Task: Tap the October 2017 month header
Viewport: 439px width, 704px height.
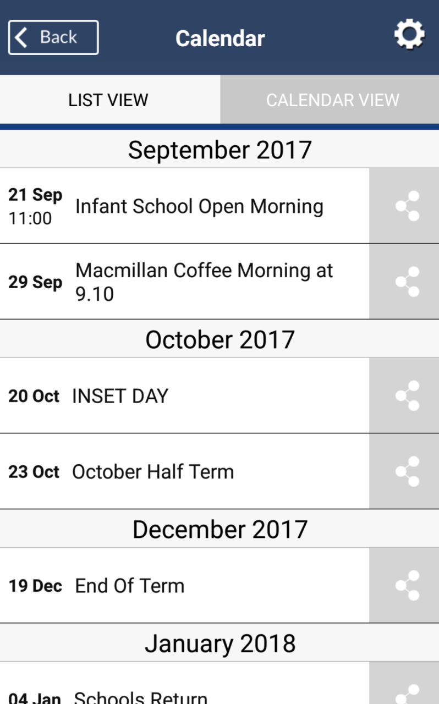Action: click(219, 339)
